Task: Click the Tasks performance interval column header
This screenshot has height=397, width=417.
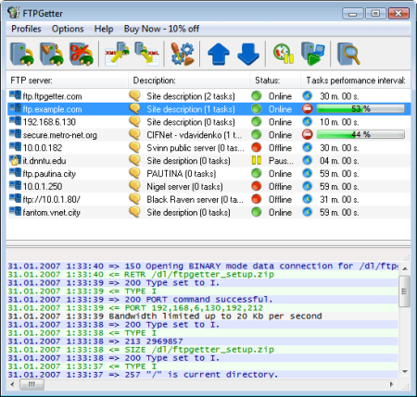Action: (x=356, y=81)
